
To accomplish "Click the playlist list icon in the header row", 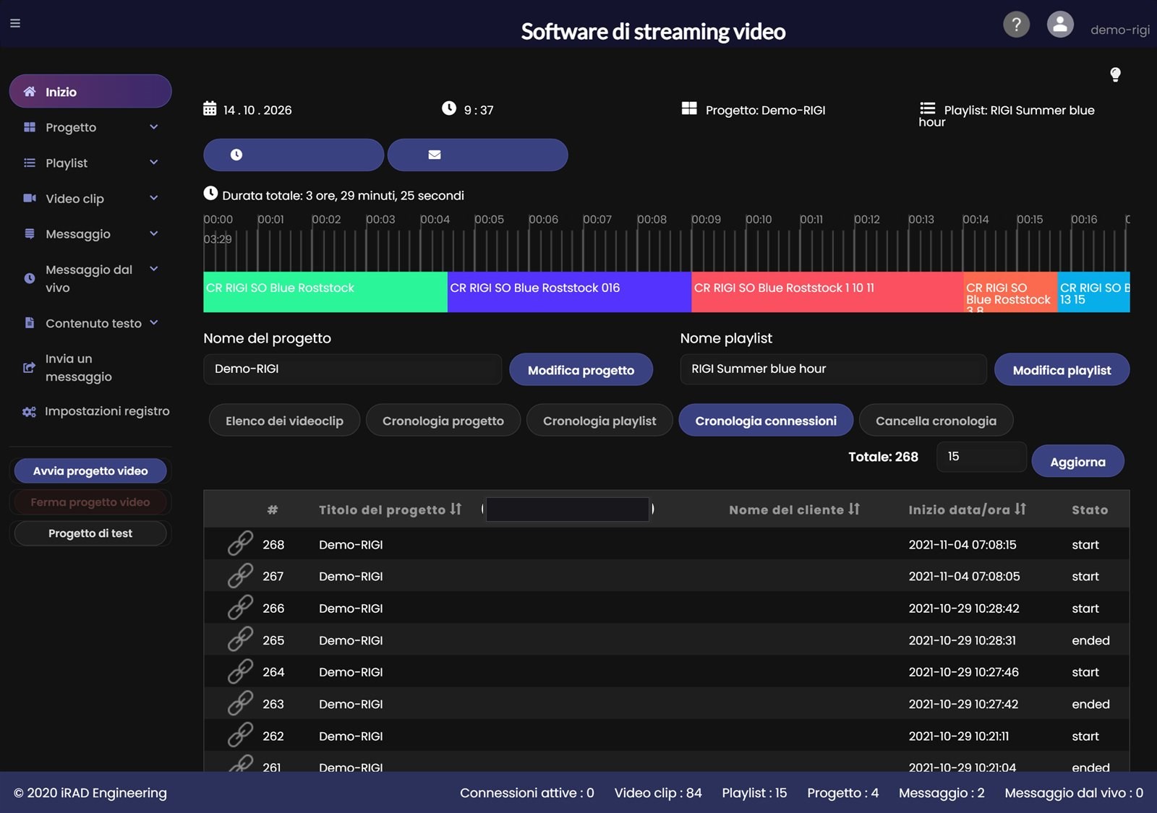I will (x=928, y=108).
